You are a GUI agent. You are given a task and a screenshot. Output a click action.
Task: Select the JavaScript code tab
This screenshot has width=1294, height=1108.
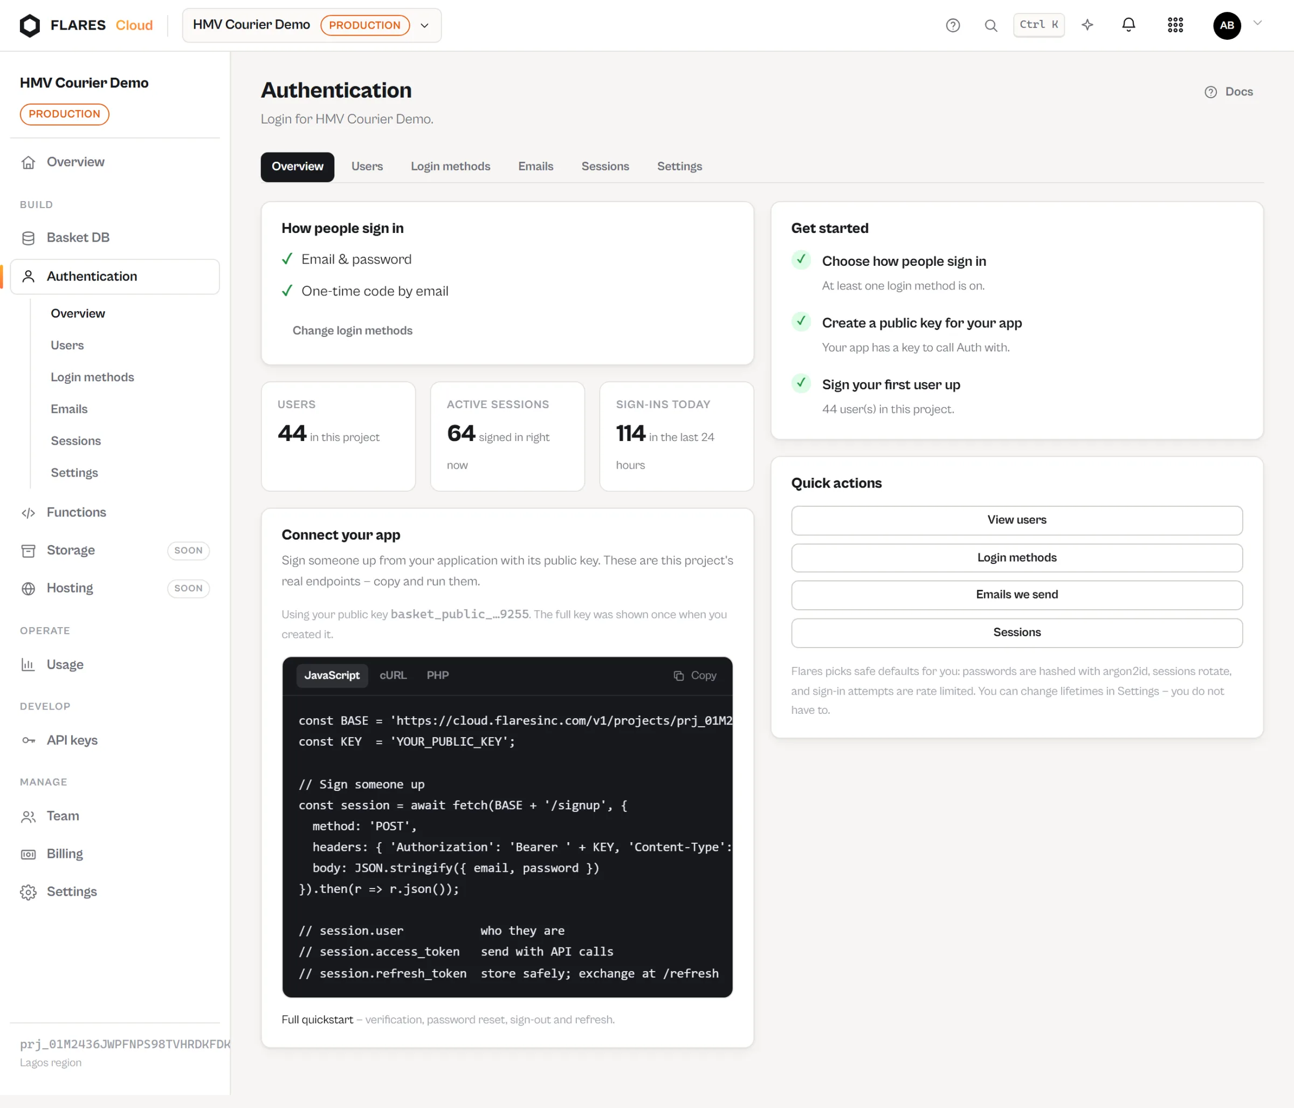tap(332, 675)
